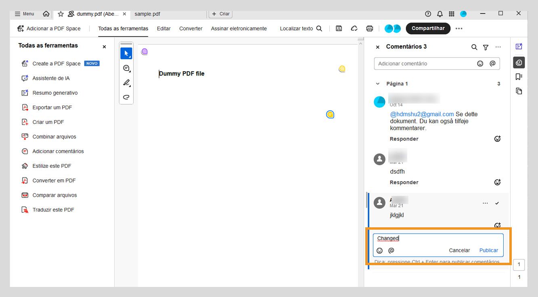538x297 pixels.
Task: Open emoji picker in Adicionar comentário field
Action: [480, 64]
